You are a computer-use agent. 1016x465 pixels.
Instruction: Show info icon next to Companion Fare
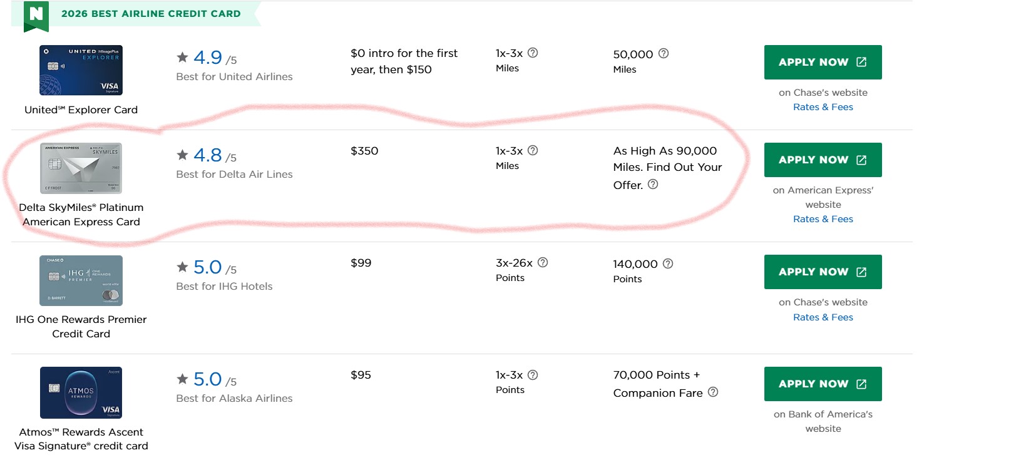(x=713, y=392)
